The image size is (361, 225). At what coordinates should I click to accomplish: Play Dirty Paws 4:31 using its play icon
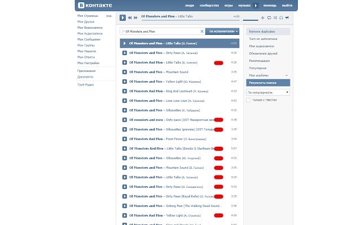click(x=125, y=187)
